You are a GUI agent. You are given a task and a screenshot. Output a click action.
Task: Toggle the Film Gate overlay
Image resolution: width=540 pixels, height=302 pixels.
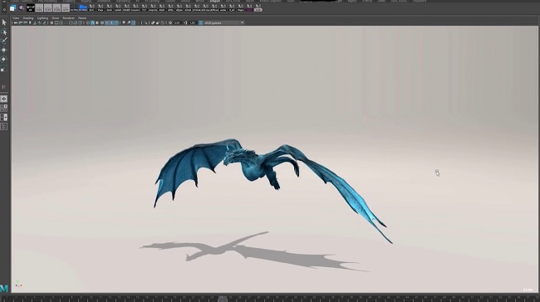[56, 22]
